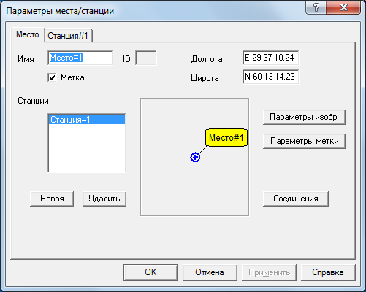Click the Новая button

click(52, 199)
